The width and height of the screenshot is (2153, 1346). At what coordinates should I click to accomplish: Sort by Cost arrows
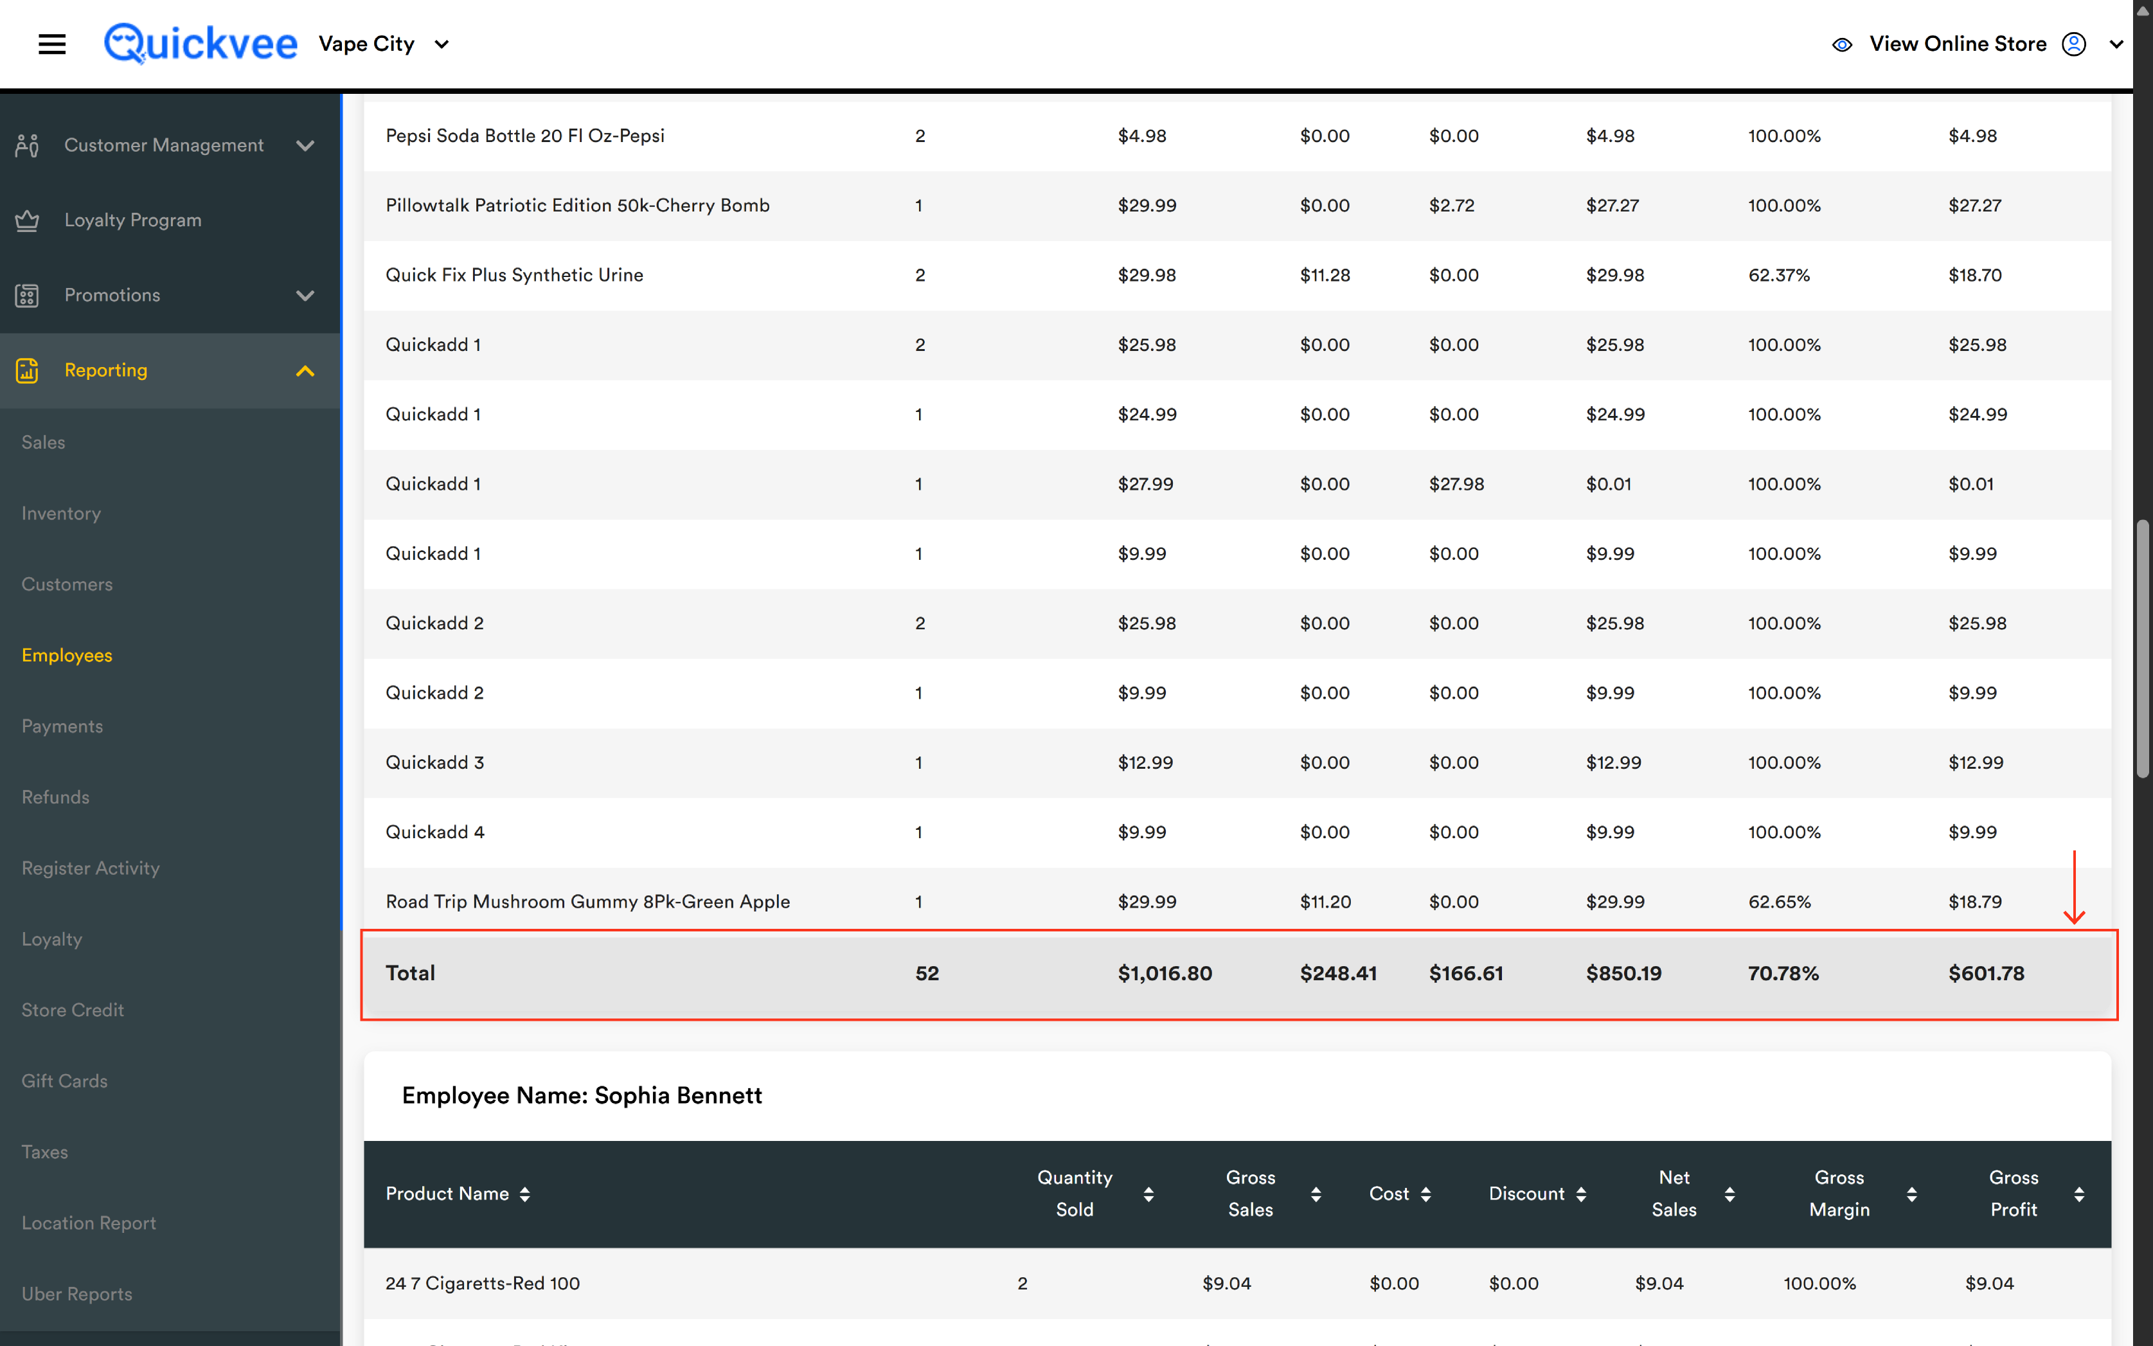[x=1426, y=1194]
